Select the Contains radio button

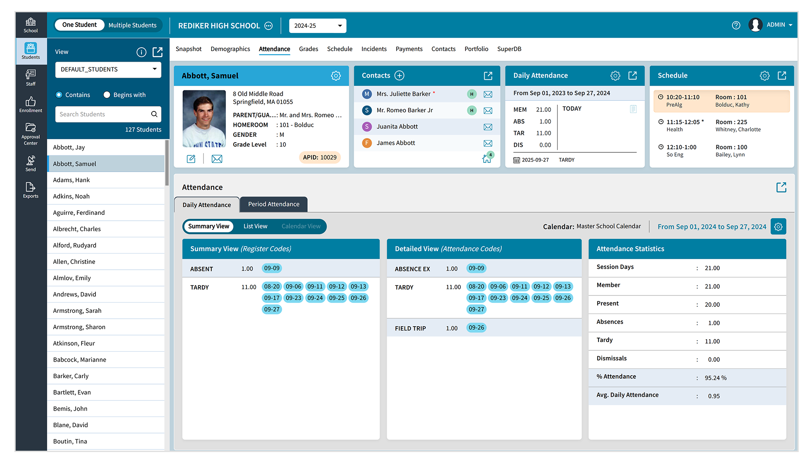[x=59, y=95]
